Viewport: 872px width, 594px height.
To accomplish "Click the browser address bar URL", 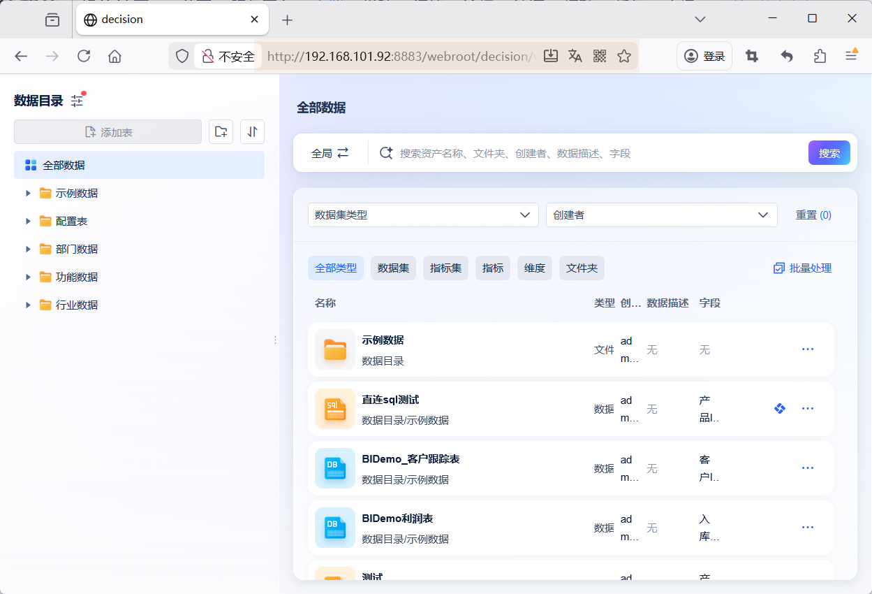I will point(401,56).
